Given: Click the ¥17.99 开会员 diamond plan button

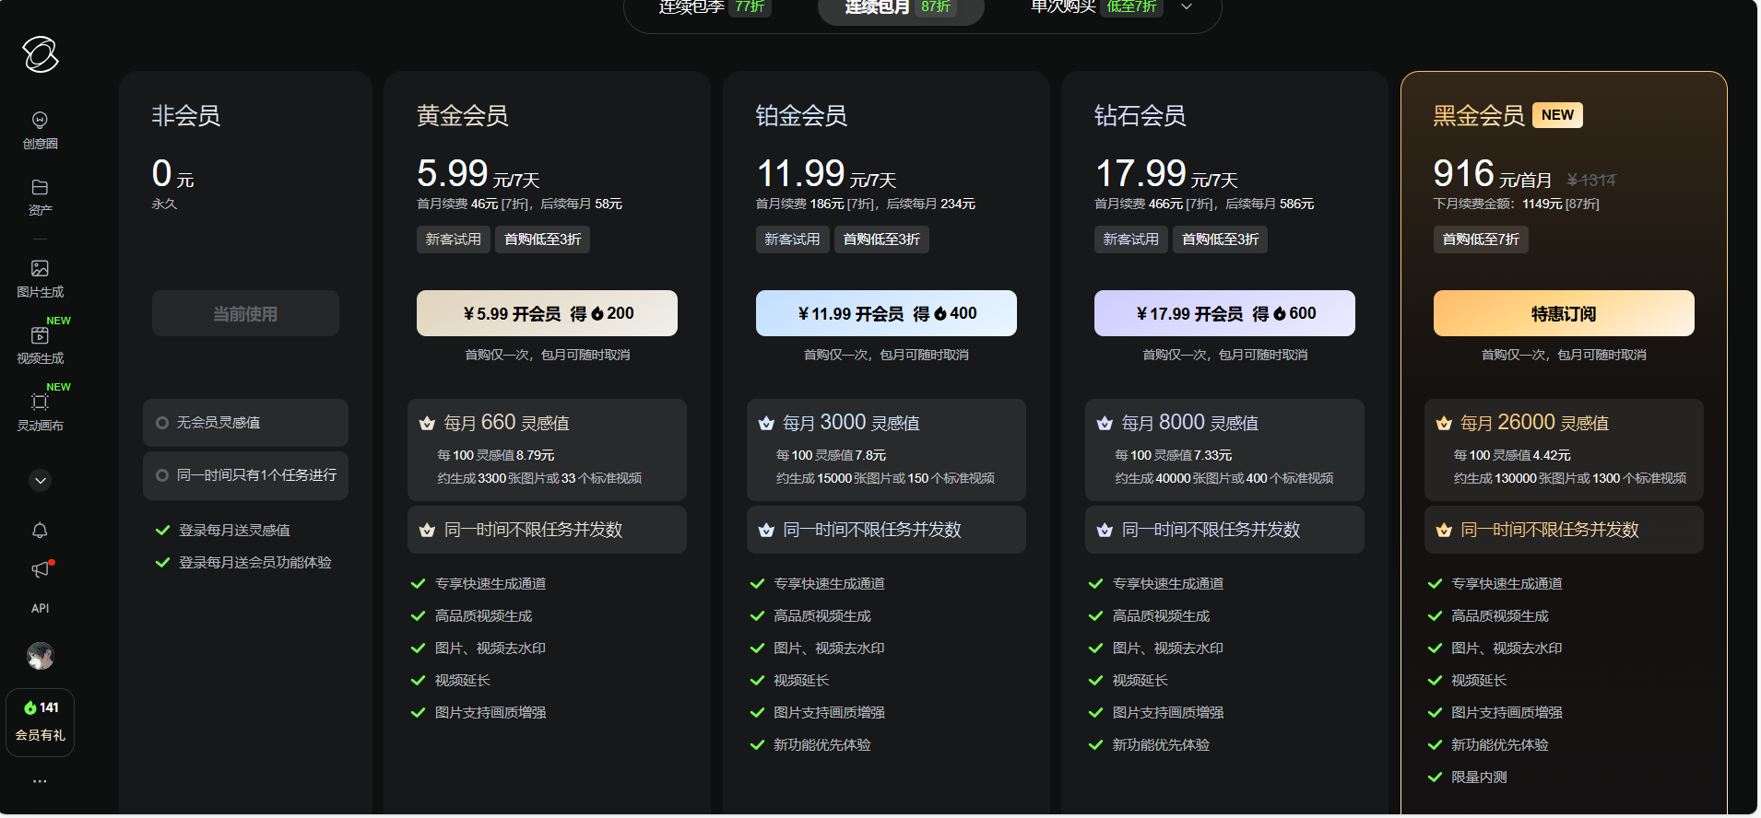Looking at the screenshot, I should coord(1223,313).
